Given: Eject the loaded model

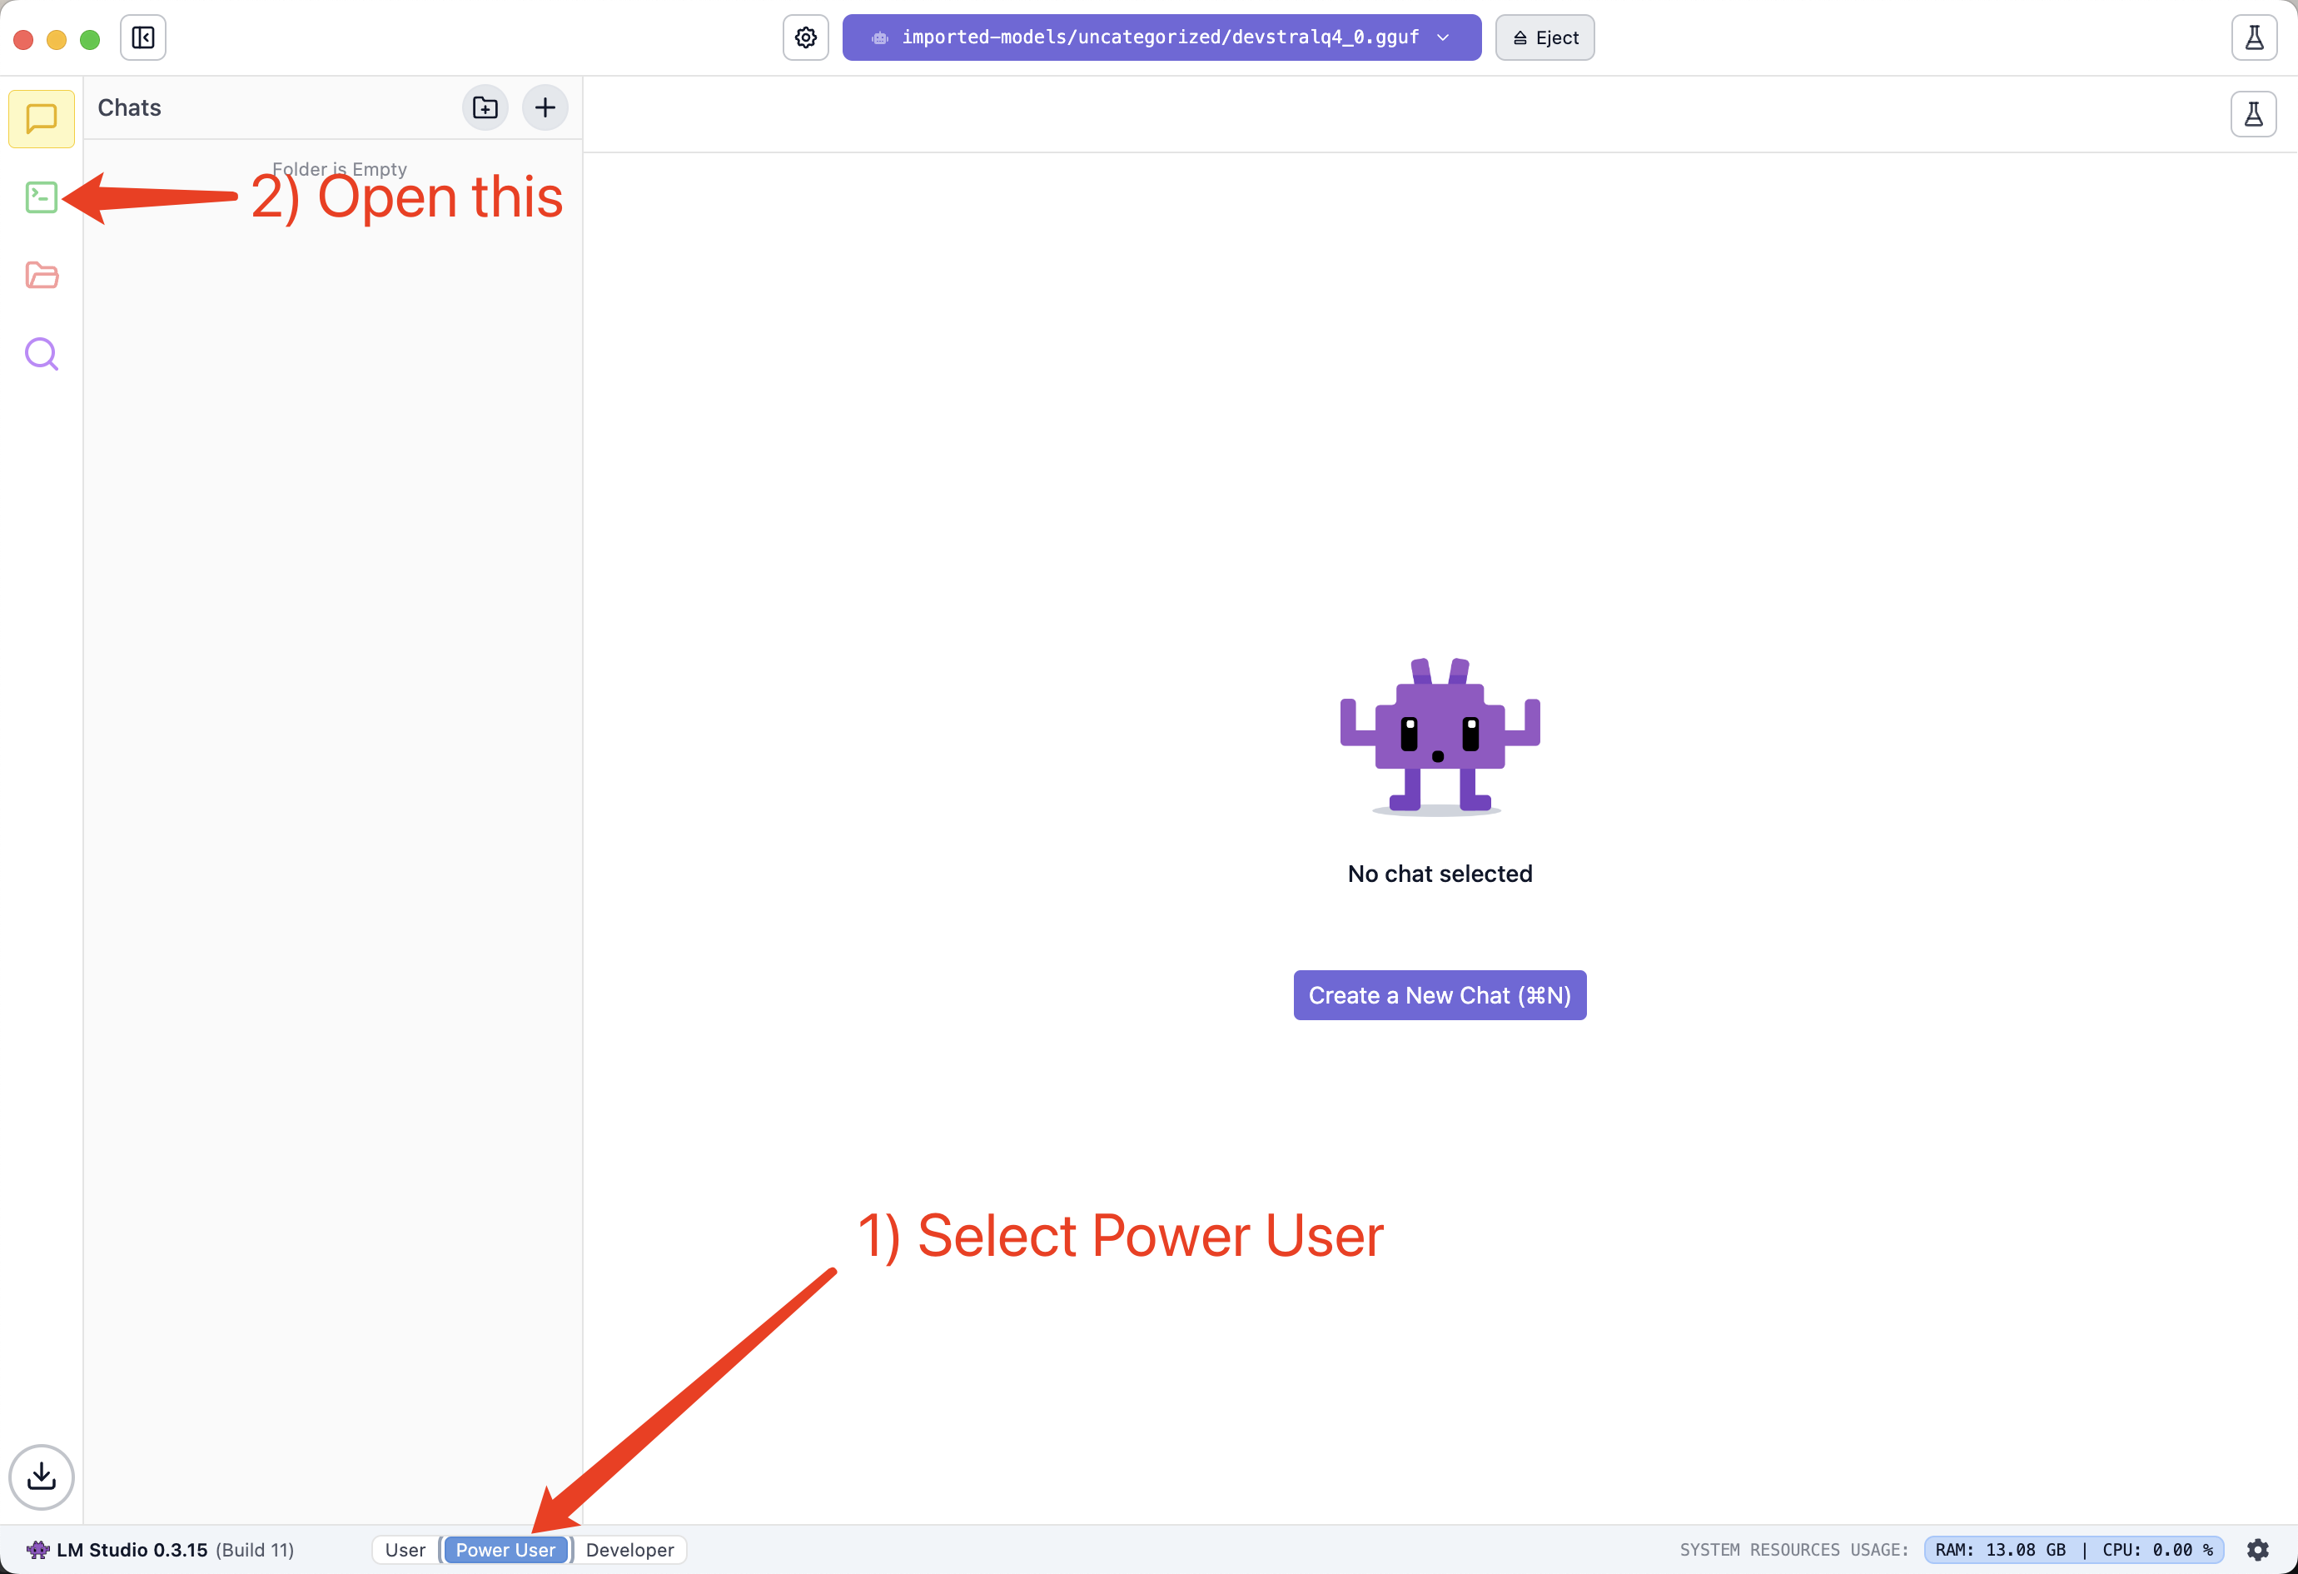Looking at the screenshot, I should tap(1544, 37).
